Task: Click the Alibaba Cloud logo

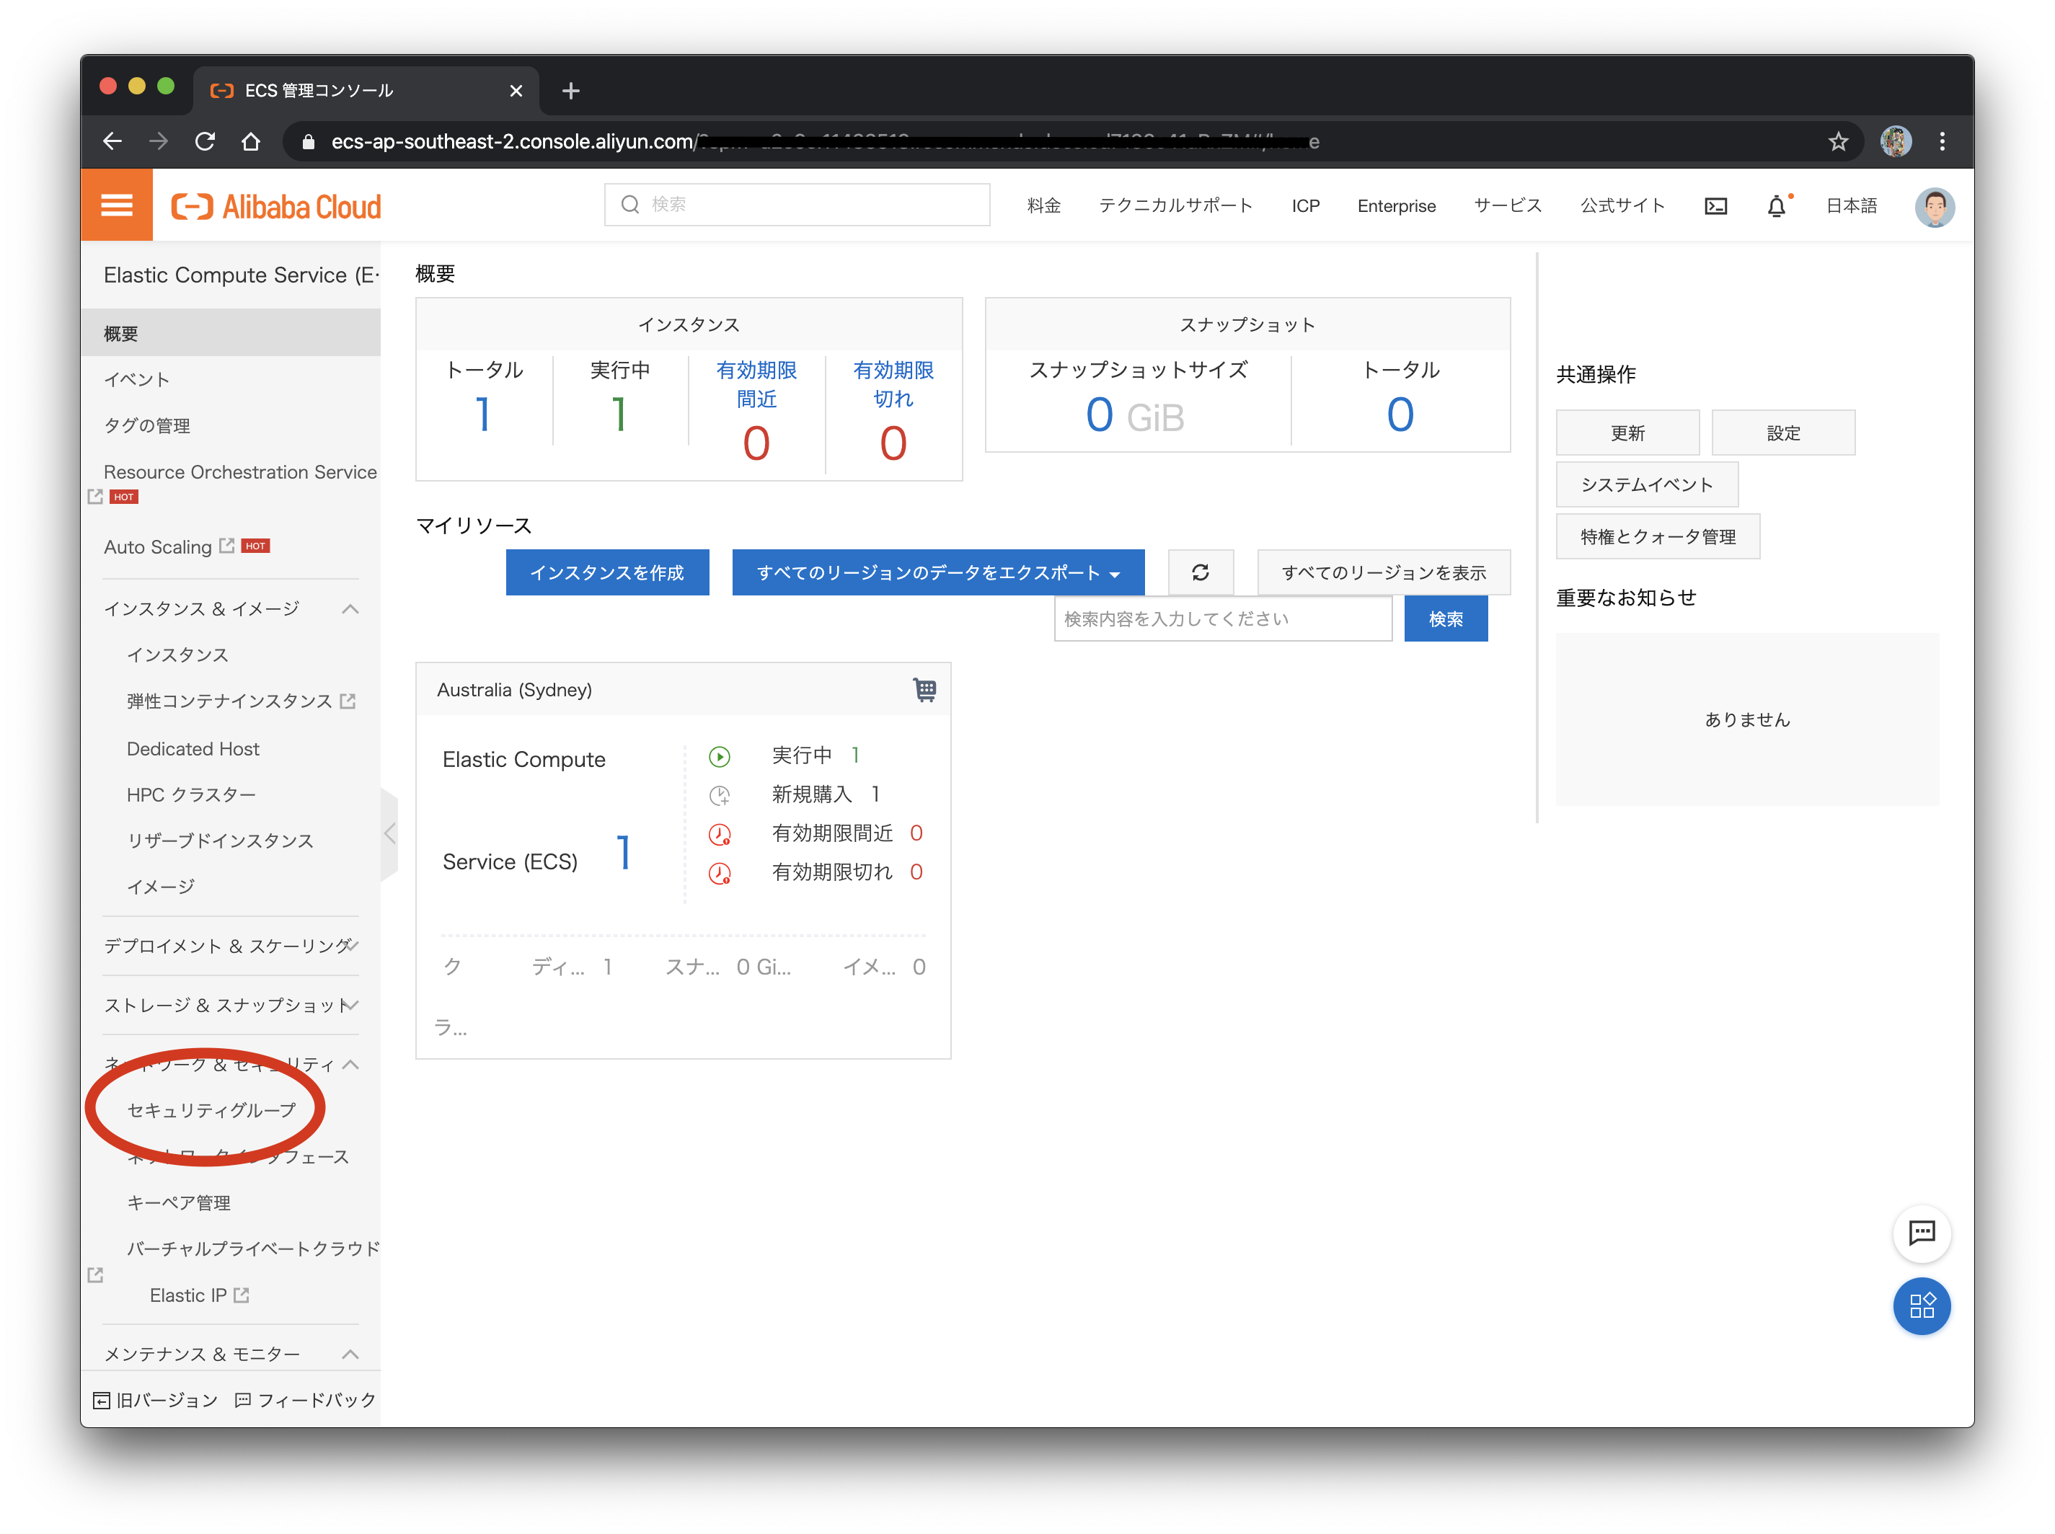Action: click(x=275, y=205)
